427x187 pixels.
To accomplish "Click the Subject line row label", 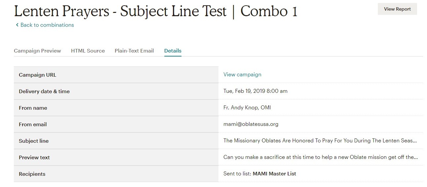I will point(34,141).
